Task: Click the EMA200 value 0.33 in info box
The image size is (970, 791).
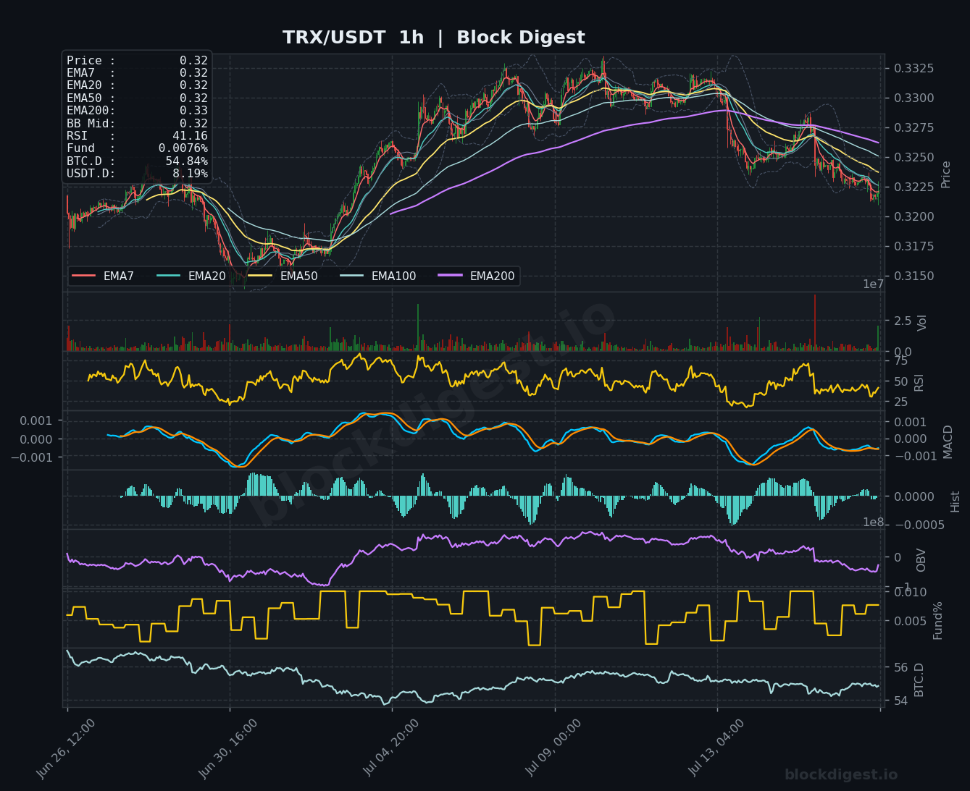Action: pos(193,111)
